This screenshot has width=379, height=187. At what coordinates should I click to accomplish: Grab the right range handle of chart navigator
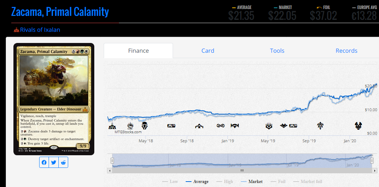click(372, 161)
